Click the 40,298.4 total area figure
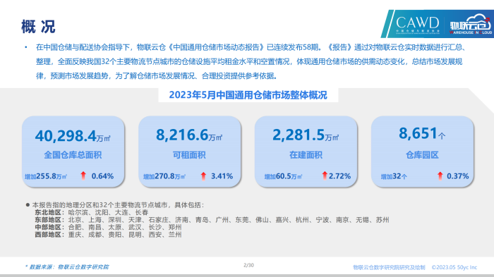This screenshot has height=277, width=494. 66,135
